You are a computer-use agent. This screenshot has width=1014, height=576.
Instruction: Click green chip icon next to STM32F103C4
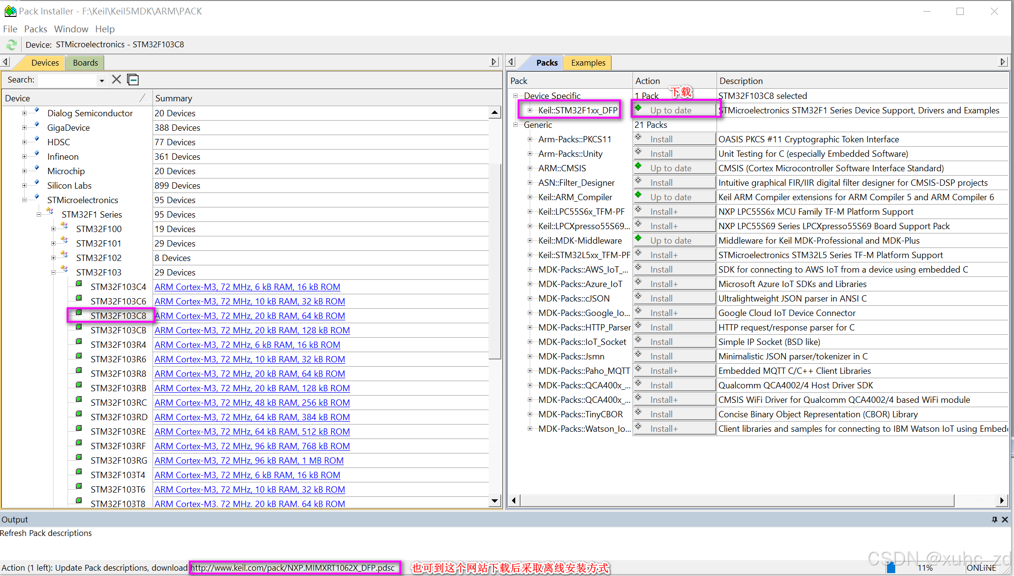click(79, 284)
